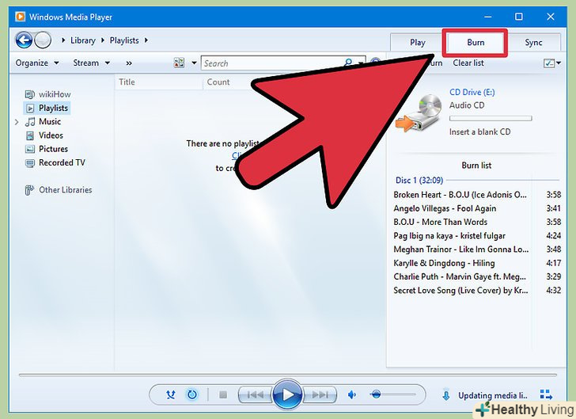The height and width of the screenshot is (419, 576).
Task: Open the view options icon
Action: [x=179, y=63]
